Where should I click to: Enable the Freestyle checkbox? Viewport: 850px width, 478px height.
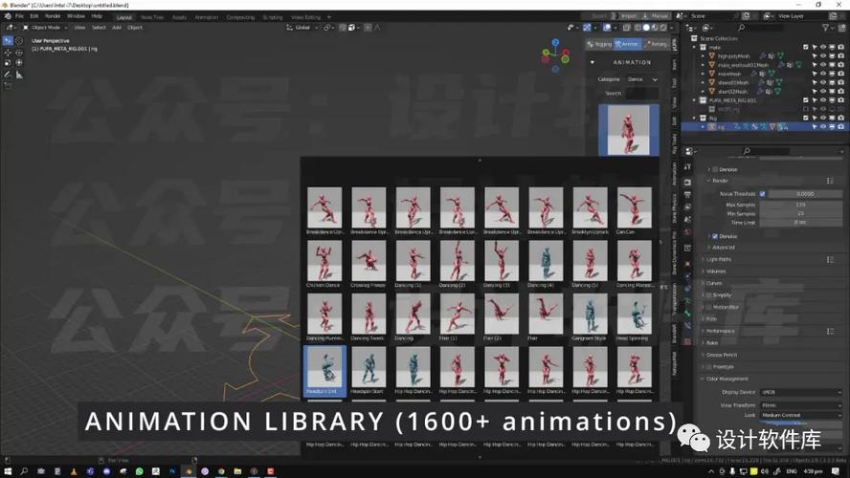click(x=708, y=367)
